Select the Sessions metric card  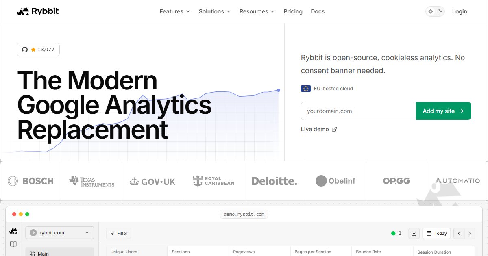tap(198, 251)
